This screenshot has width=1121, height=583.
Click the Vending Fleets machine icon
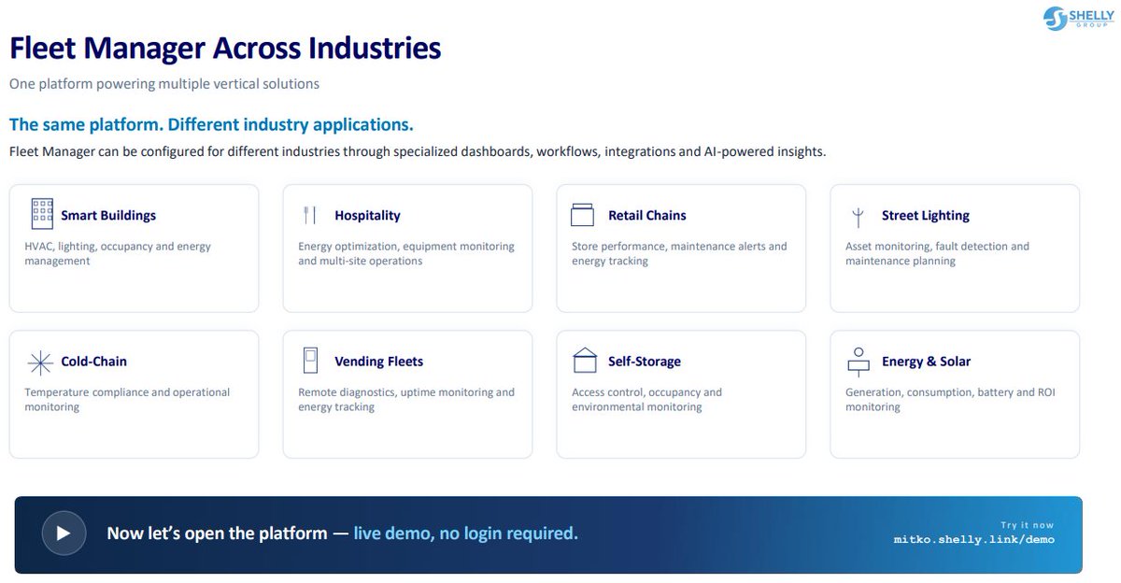(x=311, y=361)
